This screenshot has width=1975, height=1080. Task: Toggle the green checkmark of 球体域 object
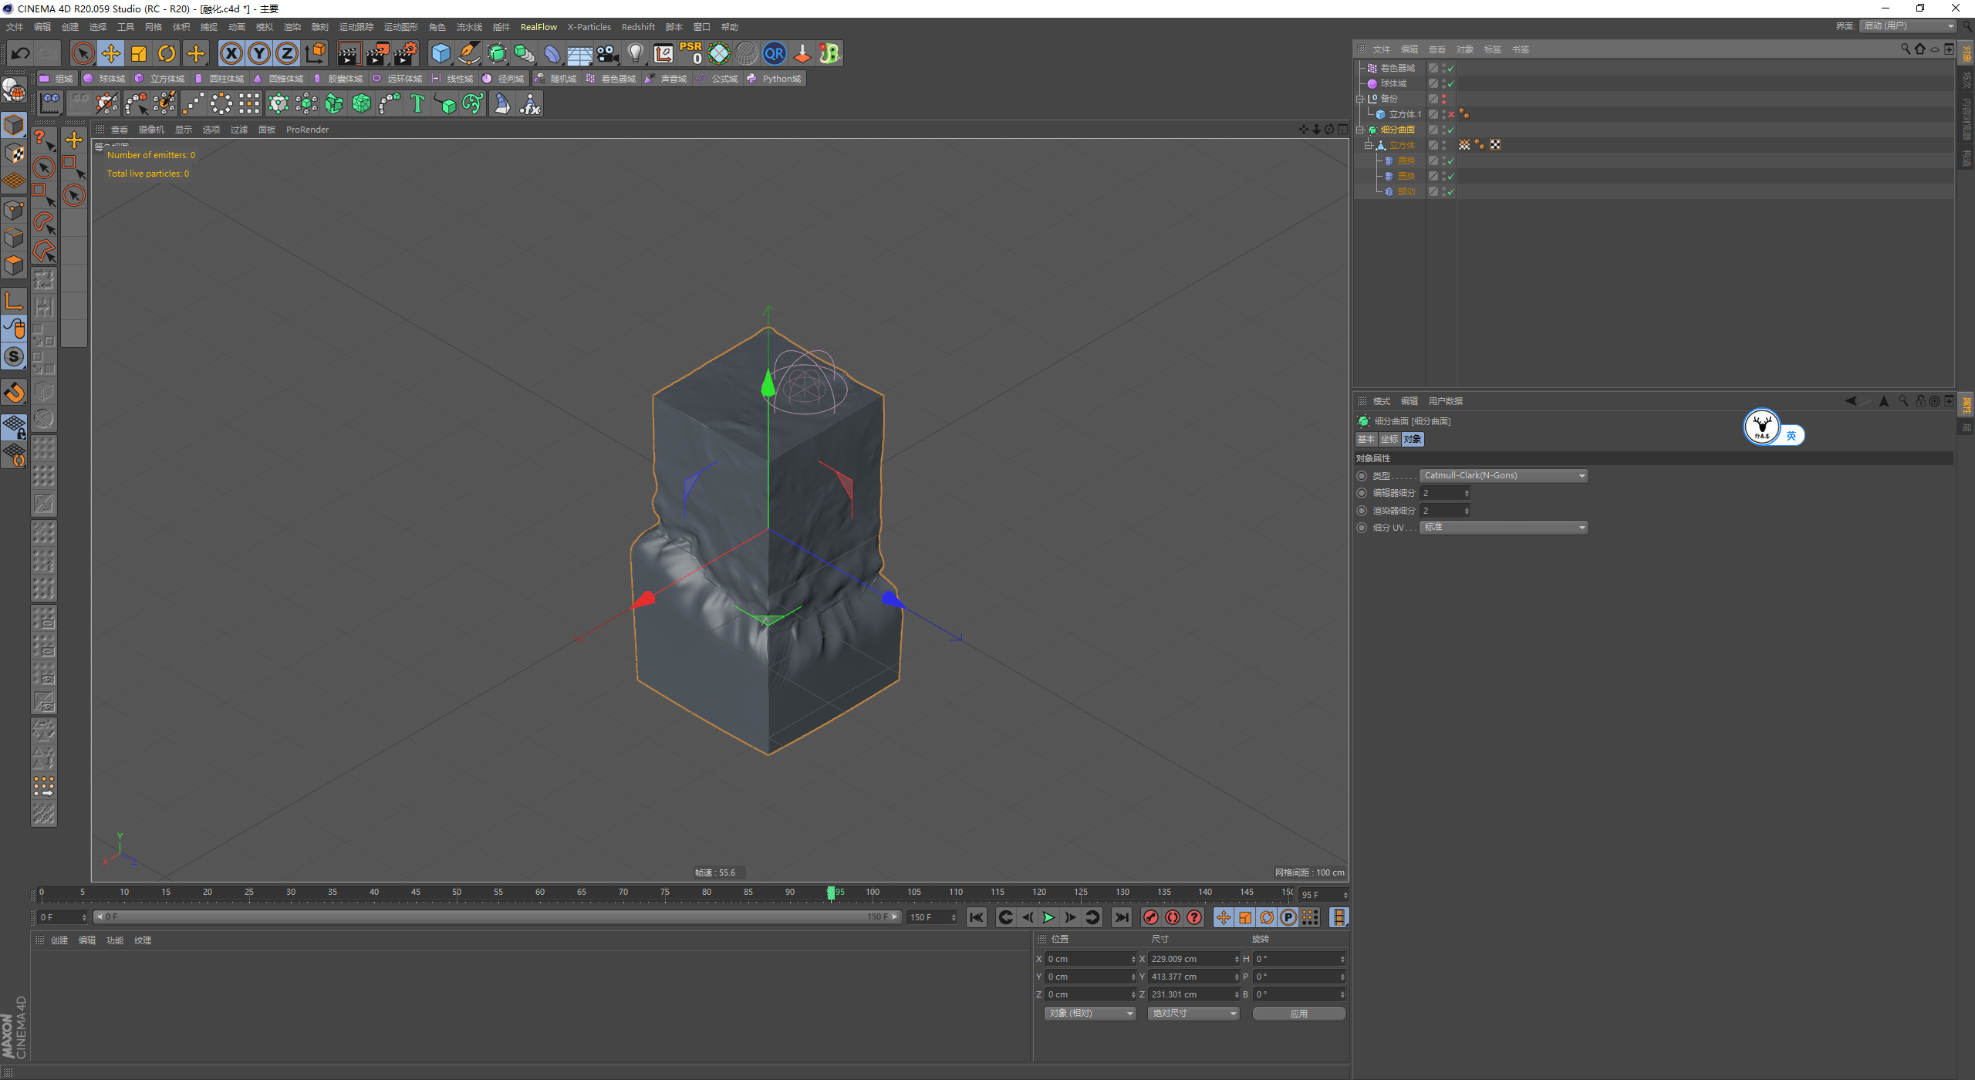[1451, 83]
